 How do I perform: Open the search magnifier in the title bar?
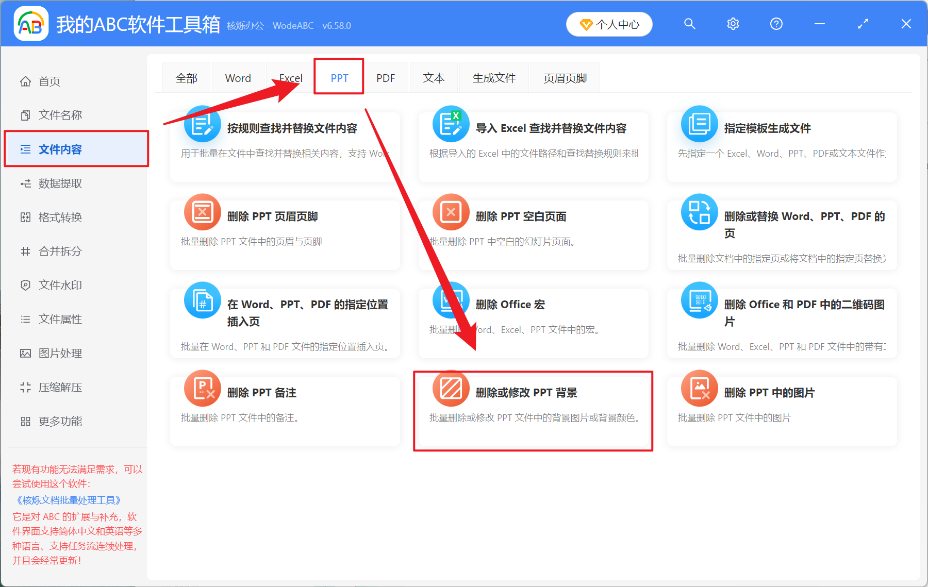[x=689, y=24]
